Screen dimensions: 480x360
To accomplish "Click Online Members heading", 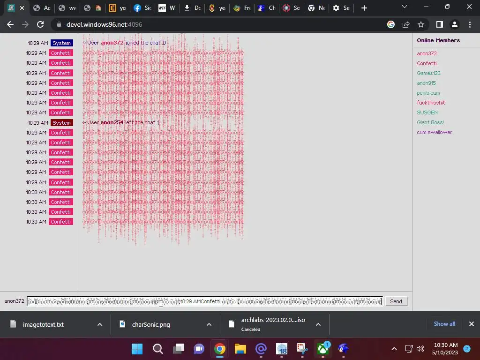I will pos(438,40).
